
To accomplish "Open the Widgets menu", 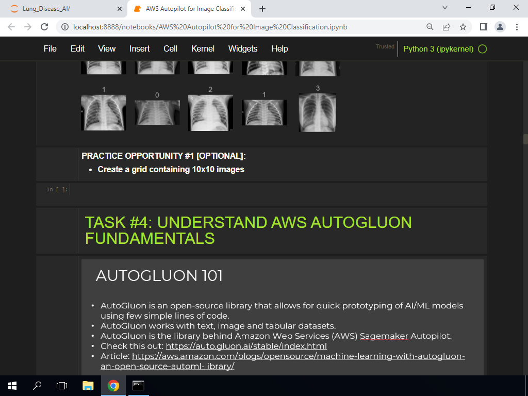I will 243,49.
